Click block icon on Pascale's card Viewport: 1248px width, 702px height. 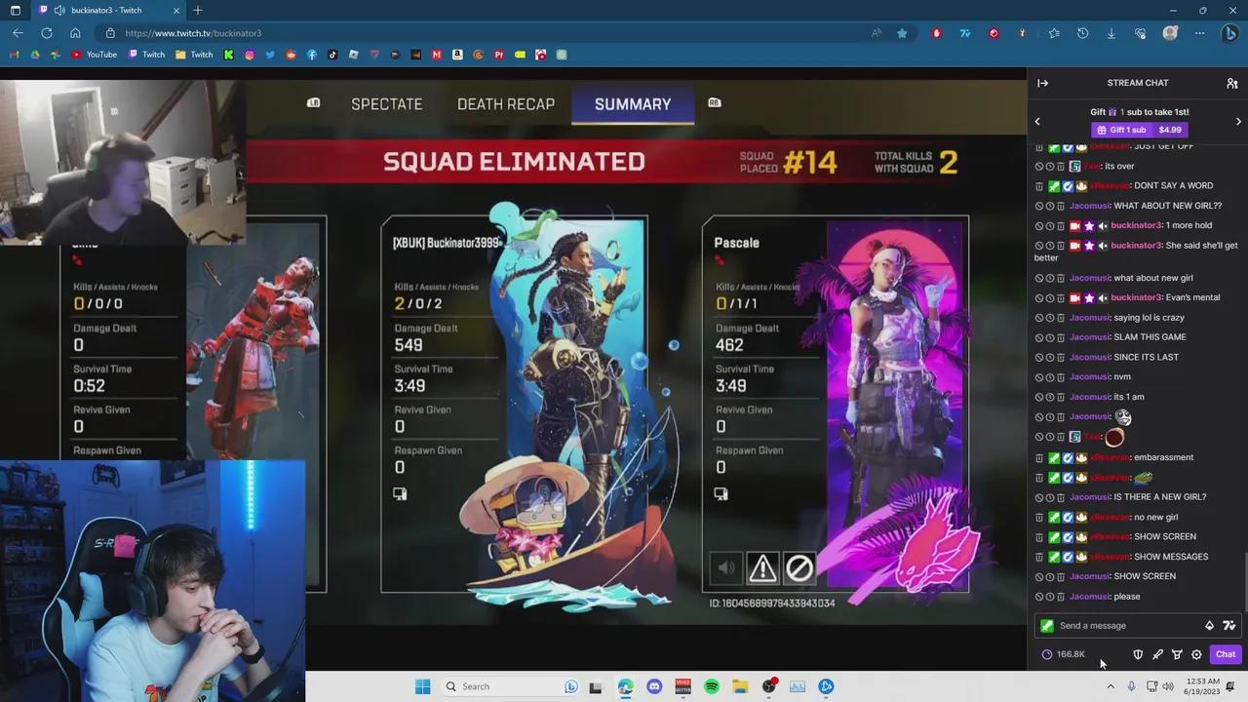click(x=799, y=567)
